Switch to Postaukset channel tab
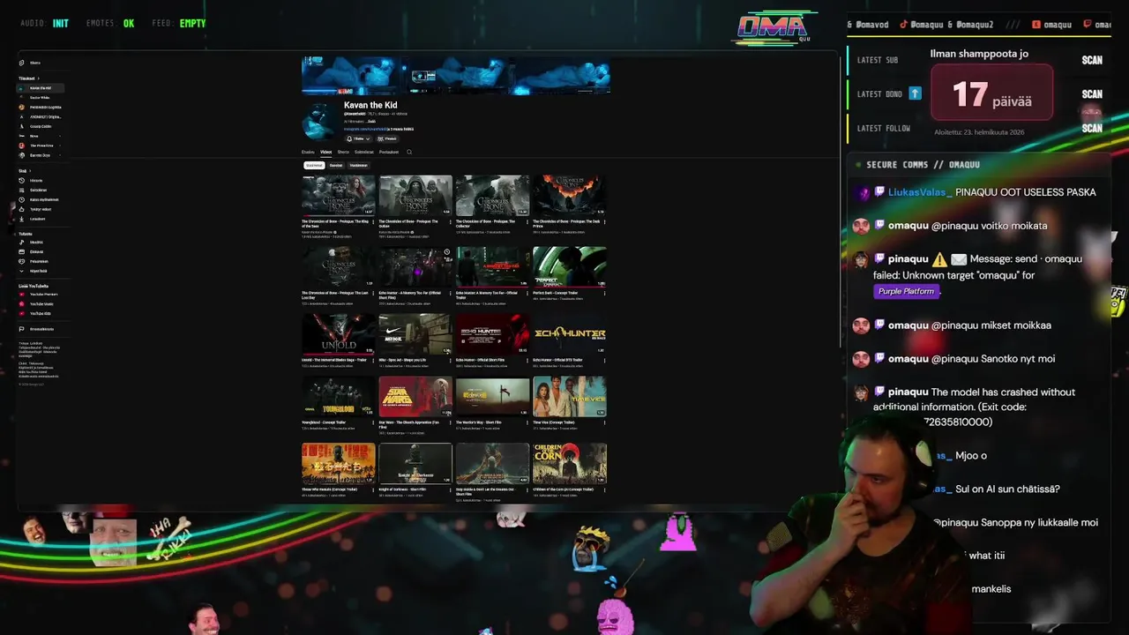This screenshot has width=1129, height=635. (389, 152)
